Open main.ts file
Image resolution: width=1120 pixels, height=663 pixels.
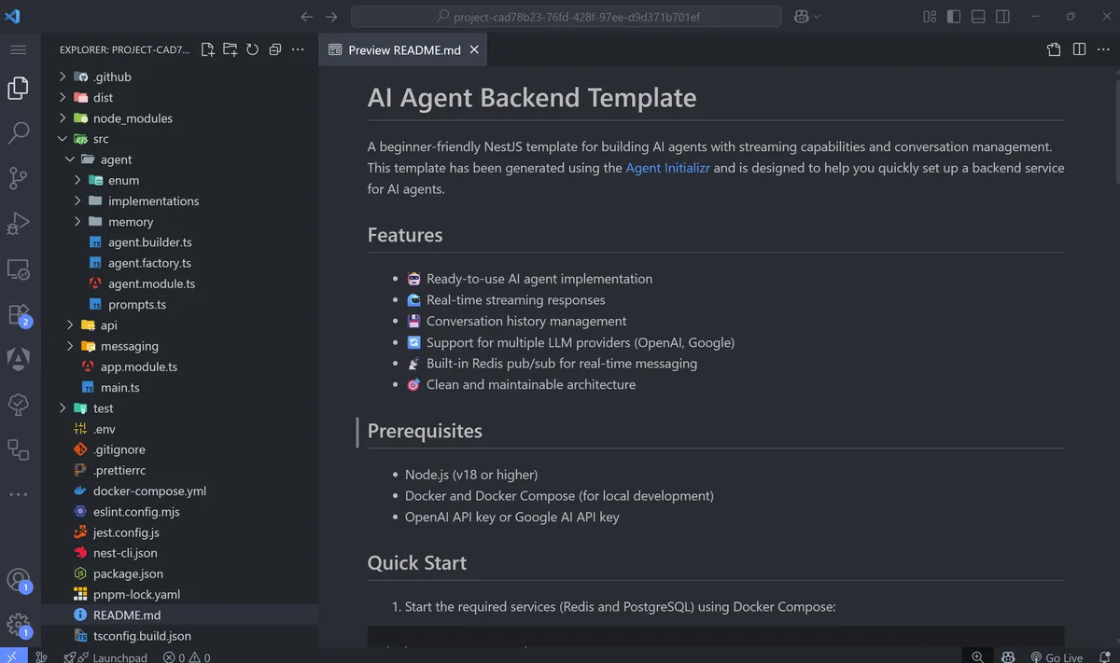pyautogui.click(x=119, y=387)
